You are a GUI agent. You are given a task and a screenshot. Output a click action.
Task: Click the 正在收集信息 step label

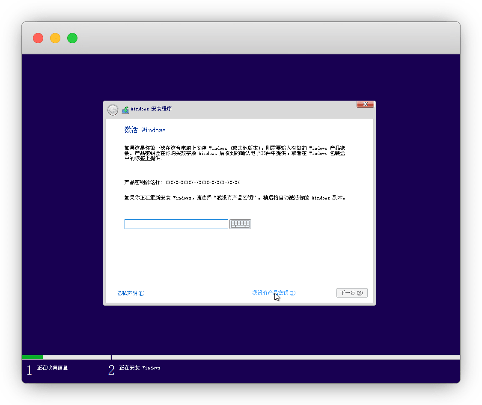[x=52, y=368]
